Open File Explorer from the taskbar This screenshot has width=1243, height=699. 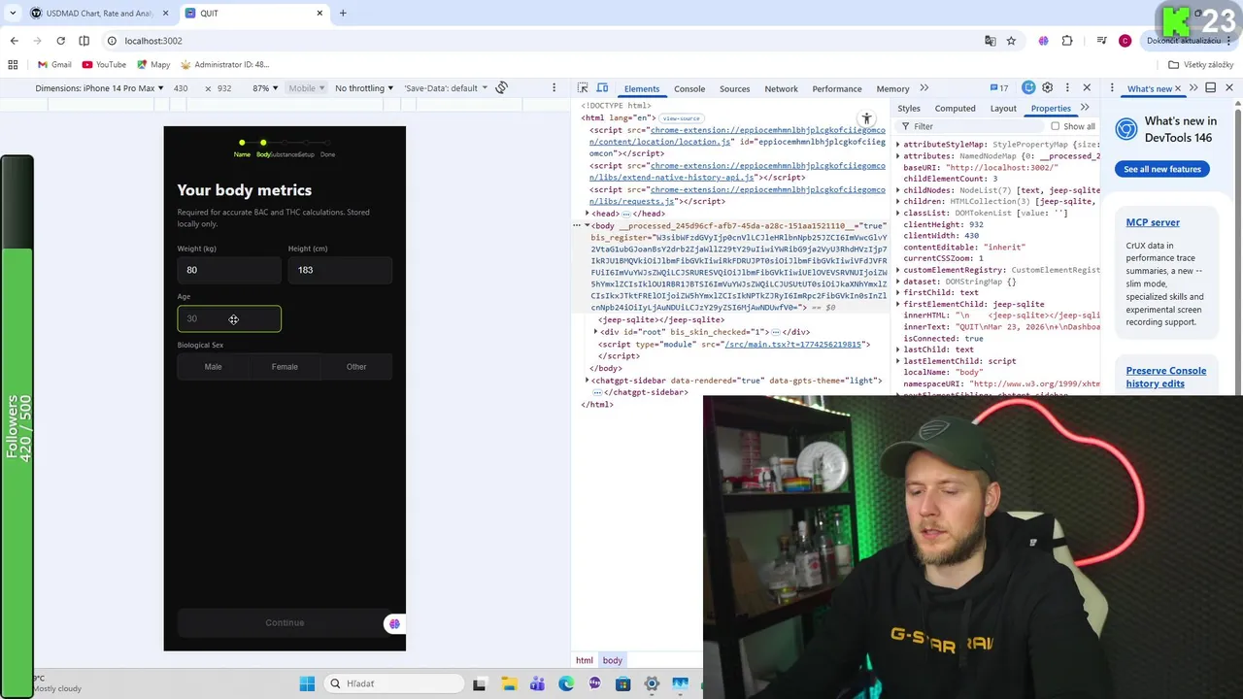(509, 683)
